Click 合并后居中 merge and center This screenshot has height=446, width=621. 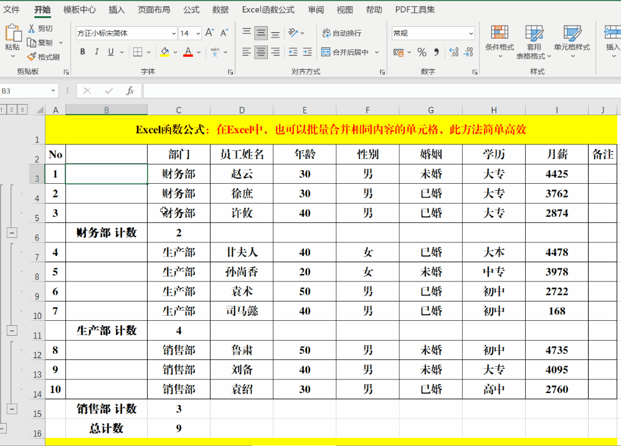coord(345,52)
